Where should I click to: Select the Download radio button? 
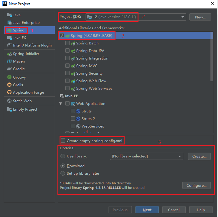click(x=63, y=166)
